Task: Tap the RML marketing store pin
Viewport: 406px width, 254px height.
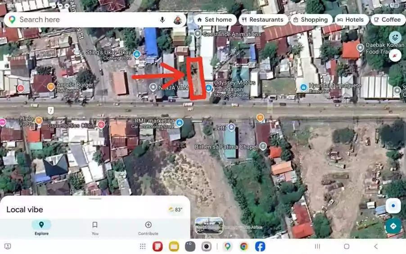Action: [x=179, y=122]
